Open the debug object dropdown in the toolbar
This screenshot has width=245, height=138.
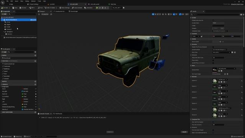coord(117,8)
